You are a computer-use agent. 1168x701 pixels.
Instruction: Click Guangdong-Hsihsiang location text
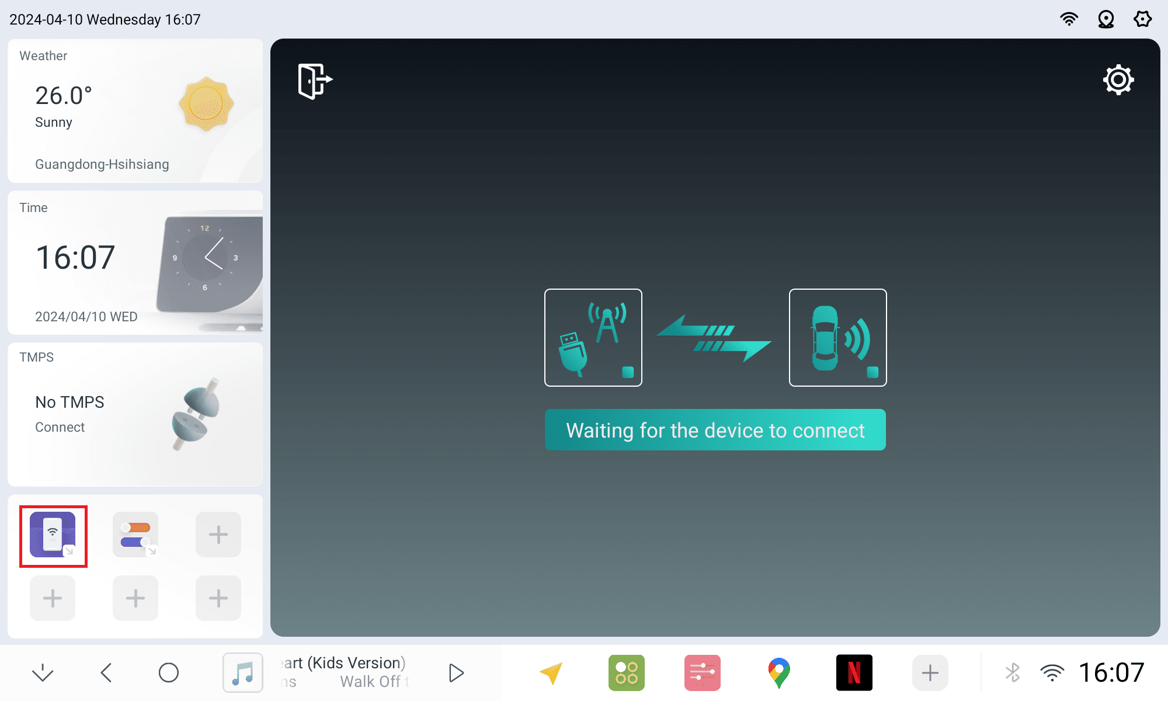click(102, 164)
